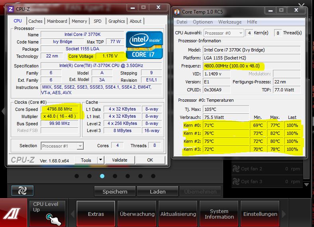
Task: Open the Überwachung section
Action: point(137,214)
